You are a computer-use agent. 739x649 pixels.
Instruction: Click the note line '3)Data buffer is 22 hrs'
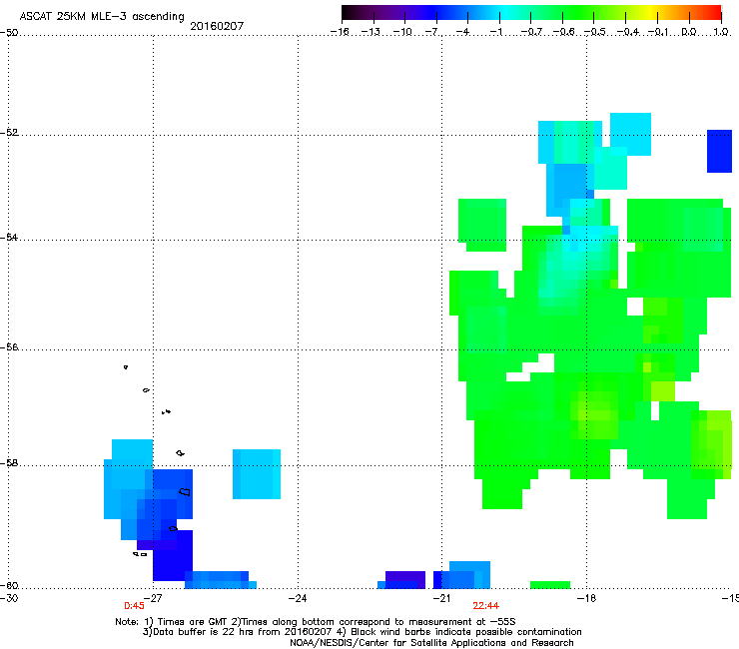[x=362, y=632]
